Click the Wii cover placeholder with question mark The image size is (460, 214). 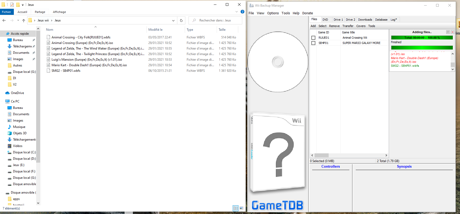click(278, 152)
